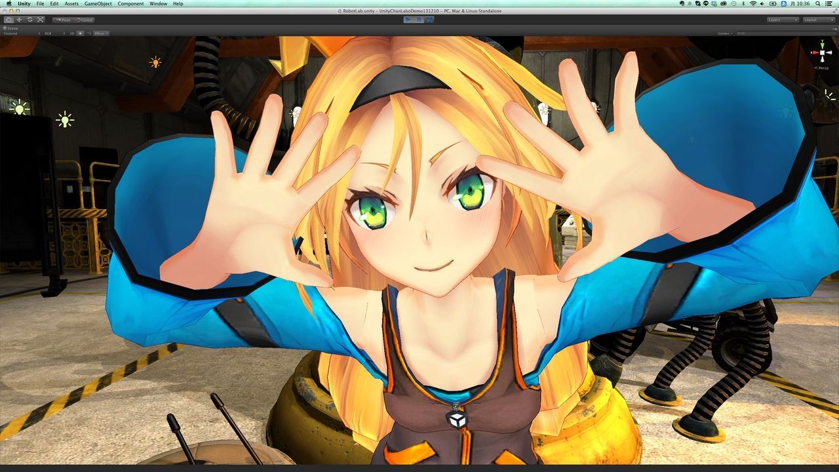Open the Apple menu
Viewport: 839px width, 472px height.
[9, 4]
